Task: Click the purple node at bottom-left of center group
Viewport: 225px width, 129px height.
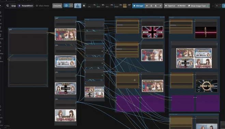Action: point(127,103)
